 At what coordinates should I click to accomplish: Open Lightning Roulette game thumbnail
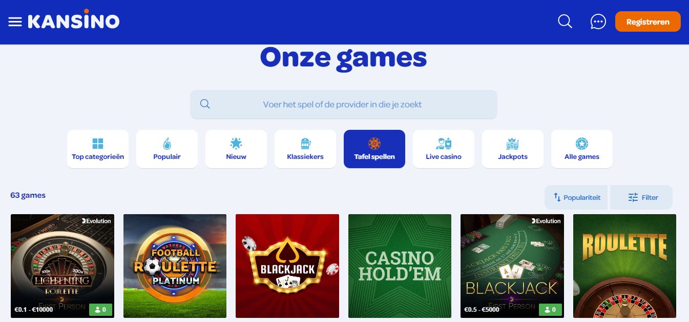[62, 266]
